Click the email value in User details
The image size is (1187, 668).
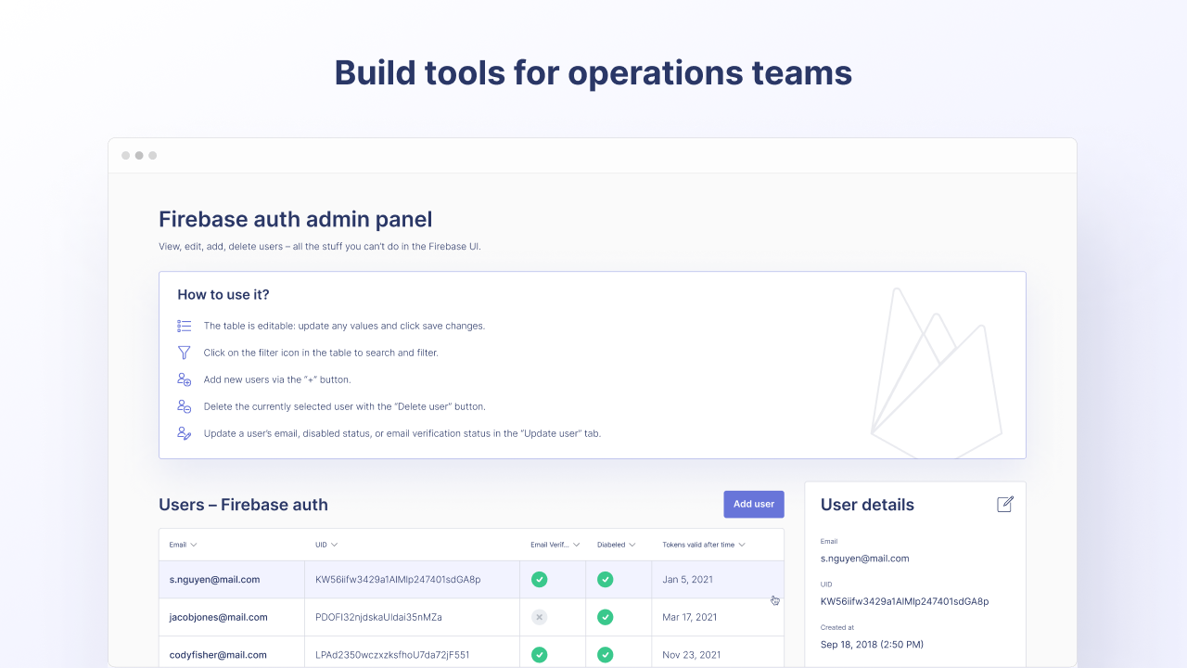864,559
